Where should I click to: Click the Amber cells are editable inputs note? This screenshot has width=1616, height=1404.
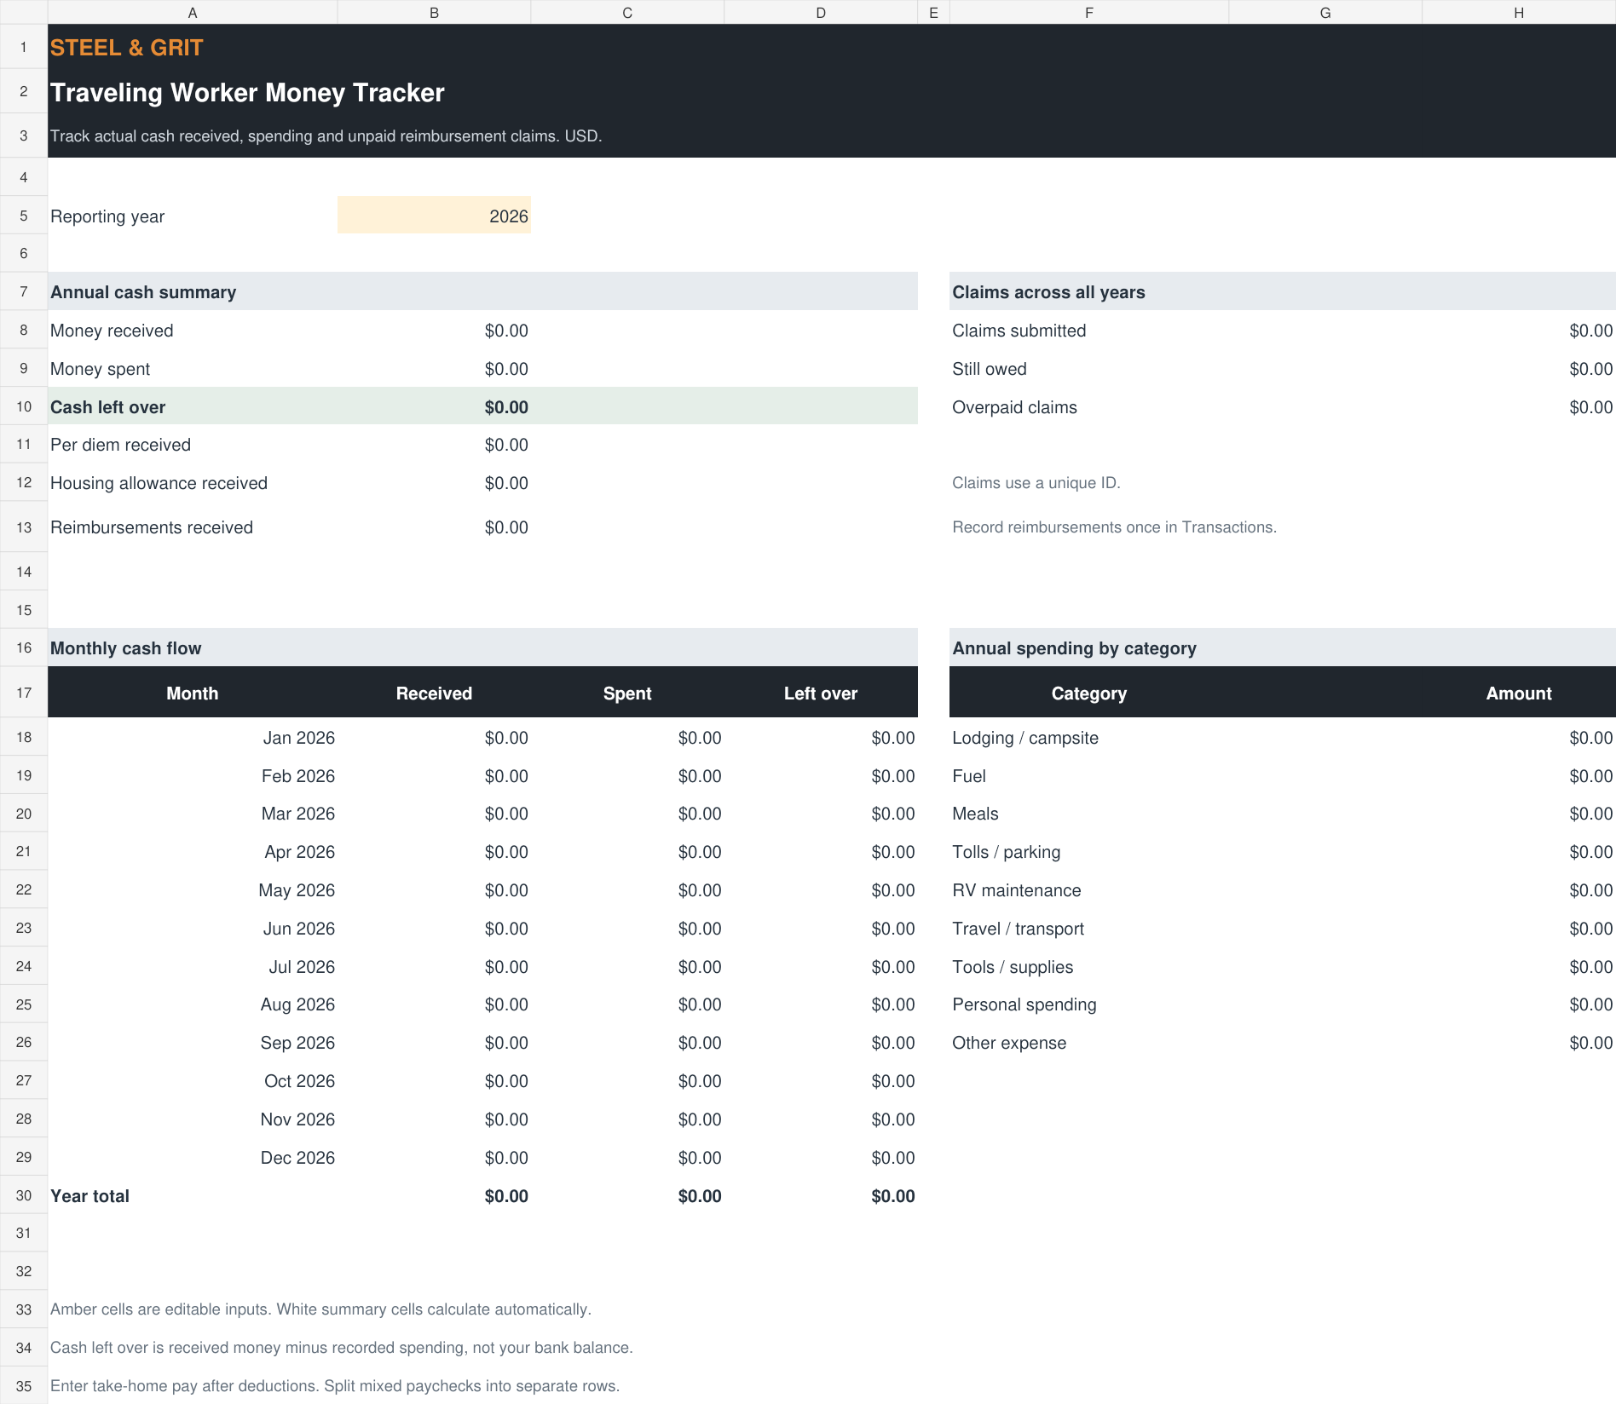(320, 1309)
